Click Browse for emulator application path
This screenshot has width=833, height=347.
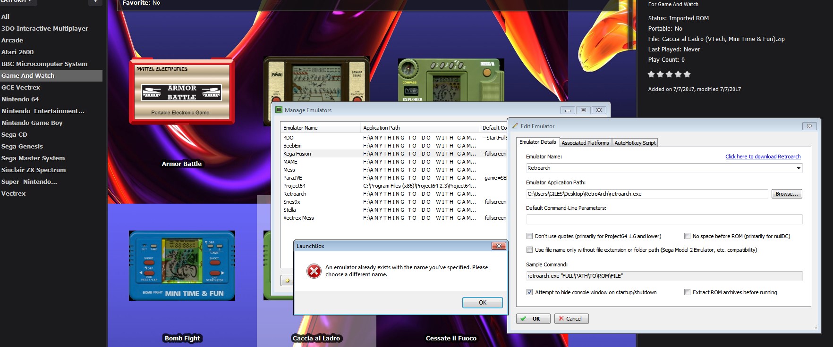787,194
